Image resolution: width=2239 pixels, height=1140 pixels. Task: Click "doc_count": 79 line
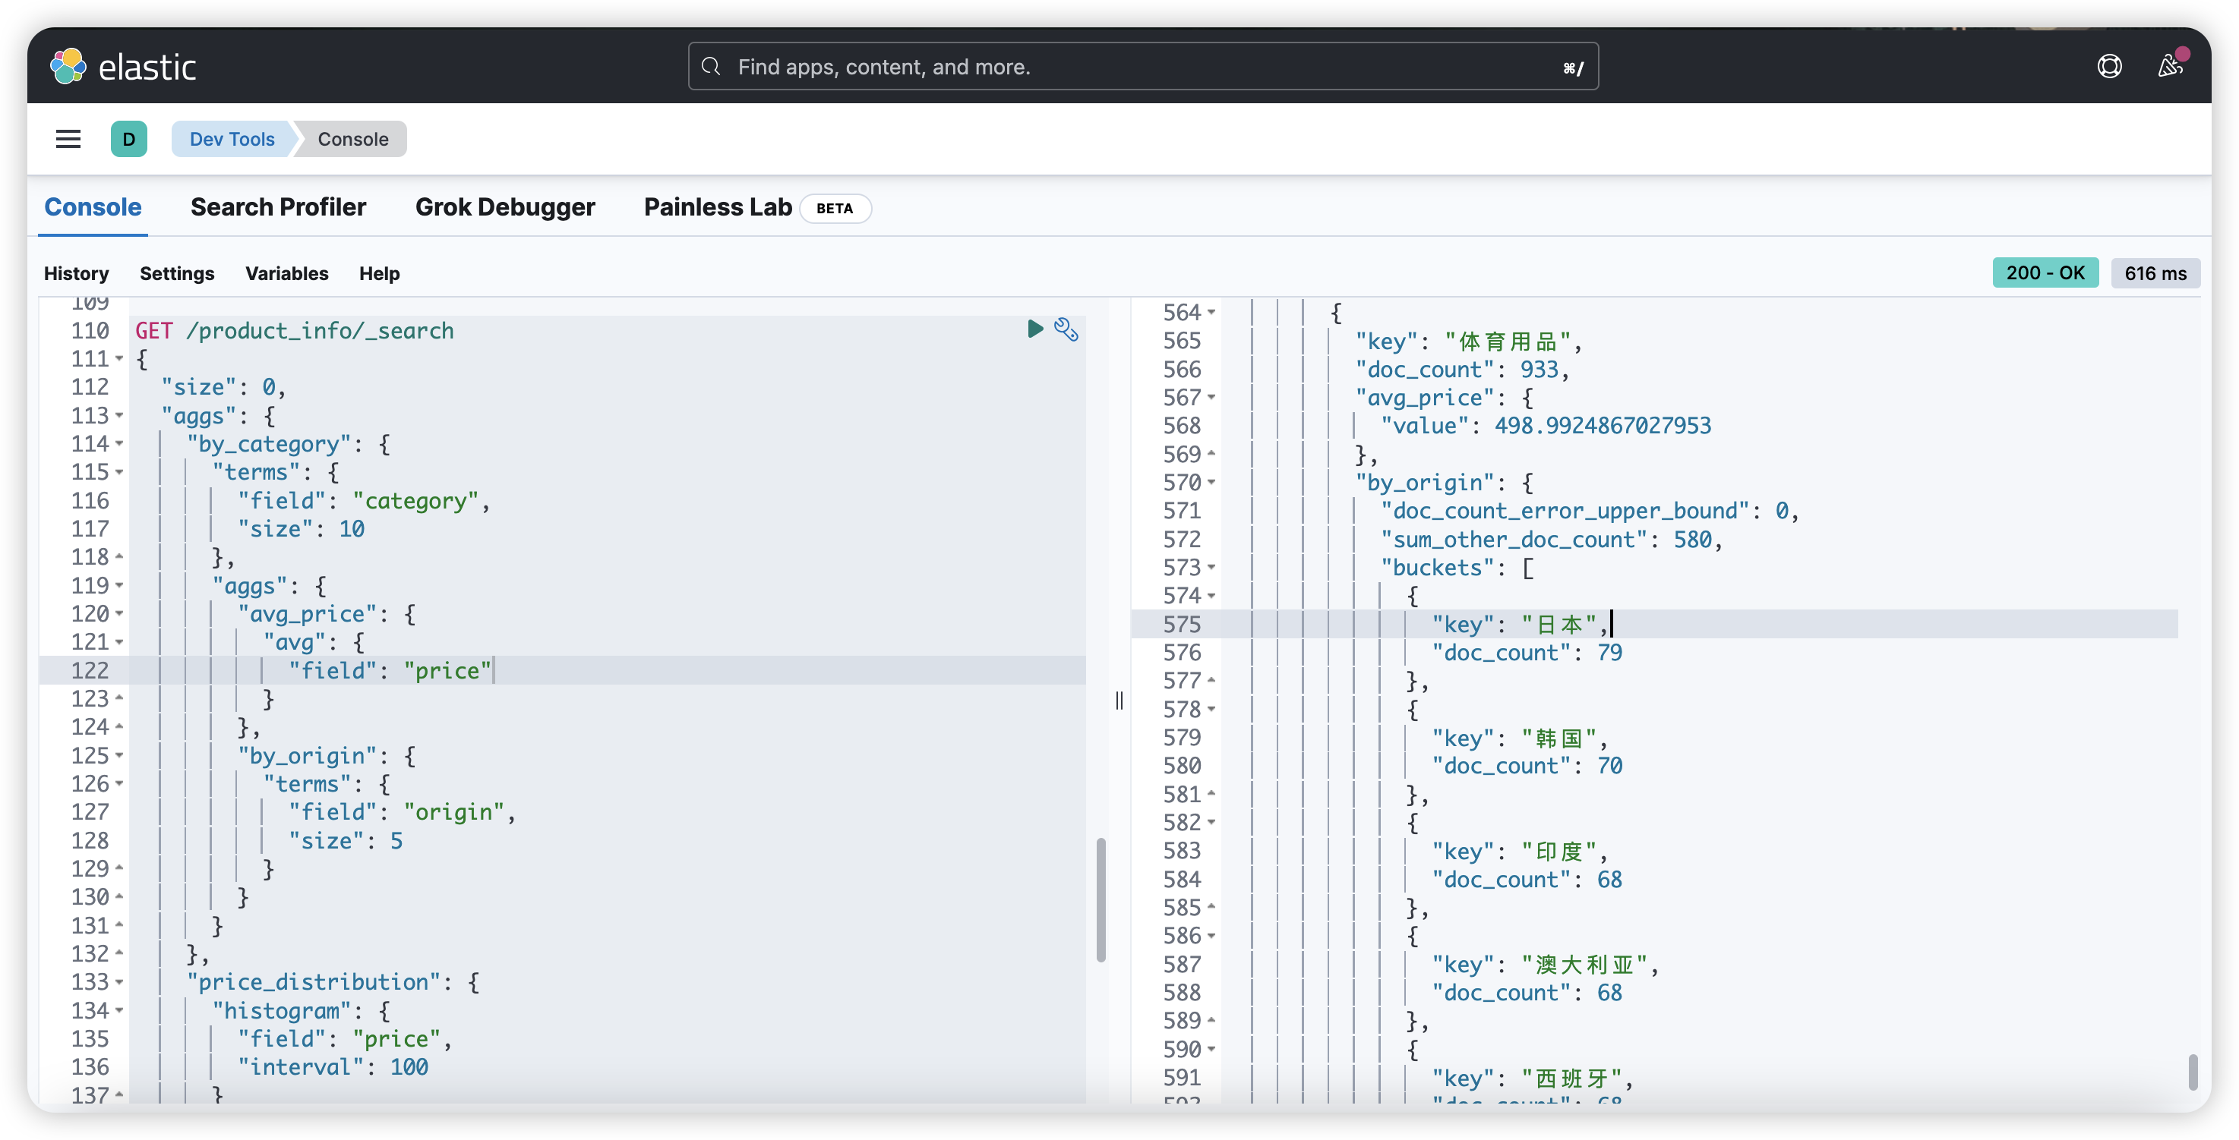pyautogui.click(x=1527, y=653)
